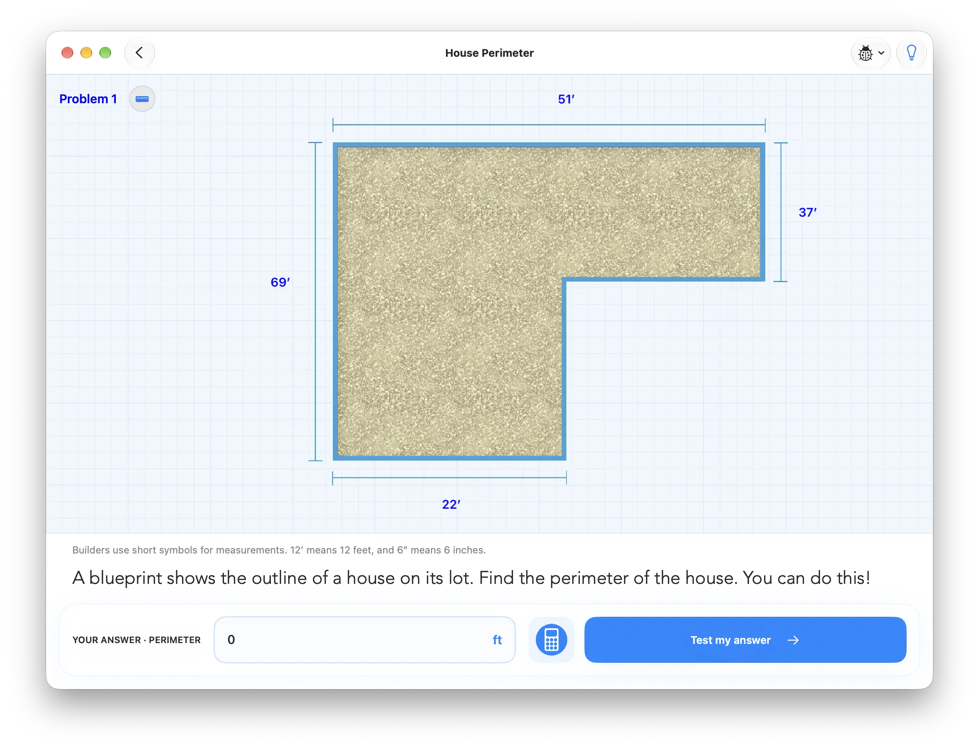Click the ft unit label in answer field

pos(497,640)
